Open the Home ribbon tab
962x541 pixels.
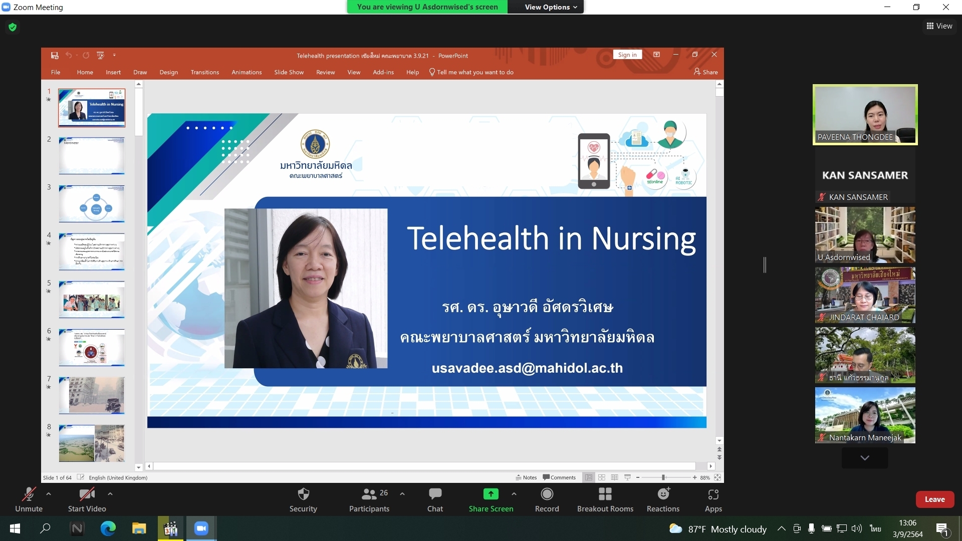[85, 72]
